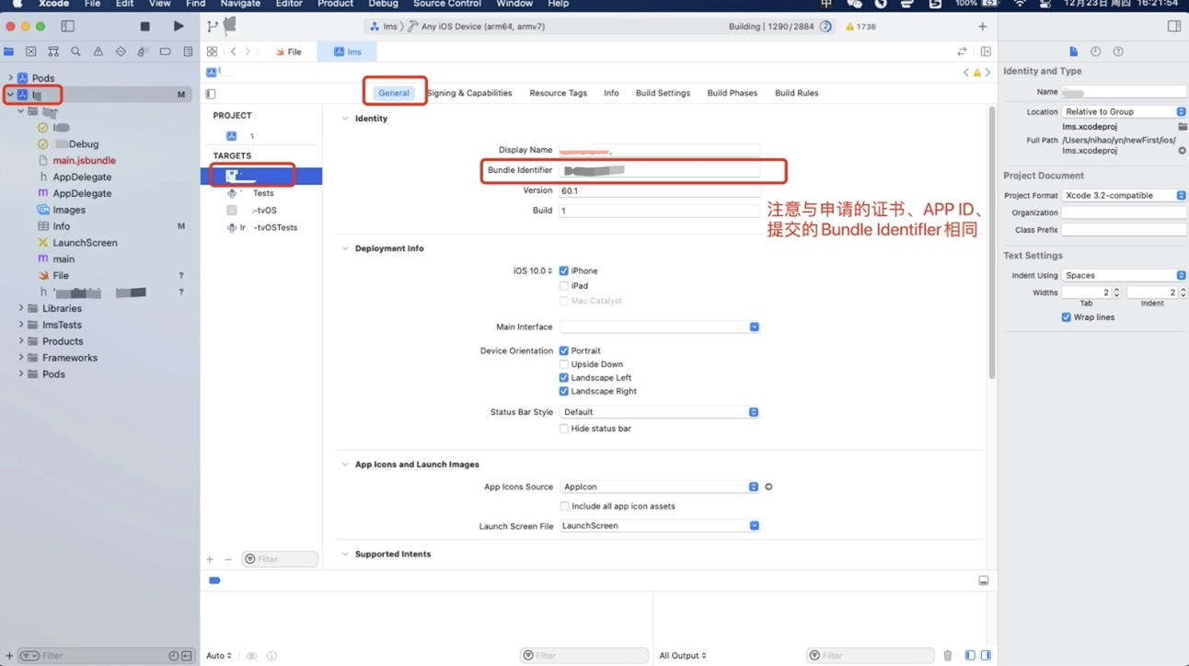
Task: Select main.jsbundle in navigator
Action: click(x=84, y=160)
